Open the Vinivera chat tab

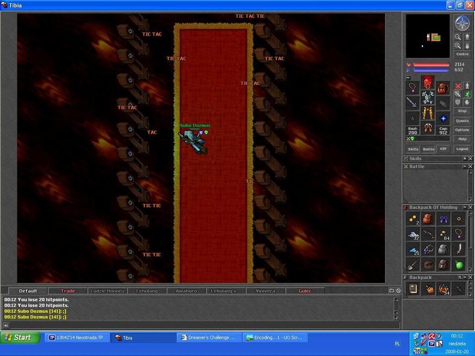coord(265,291)
